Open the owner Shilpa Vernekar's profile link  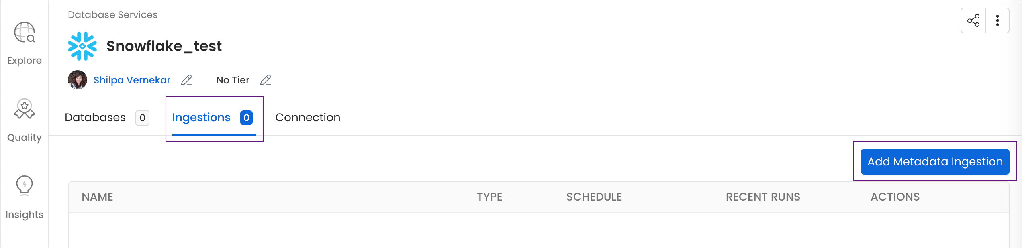pos(132,79)
